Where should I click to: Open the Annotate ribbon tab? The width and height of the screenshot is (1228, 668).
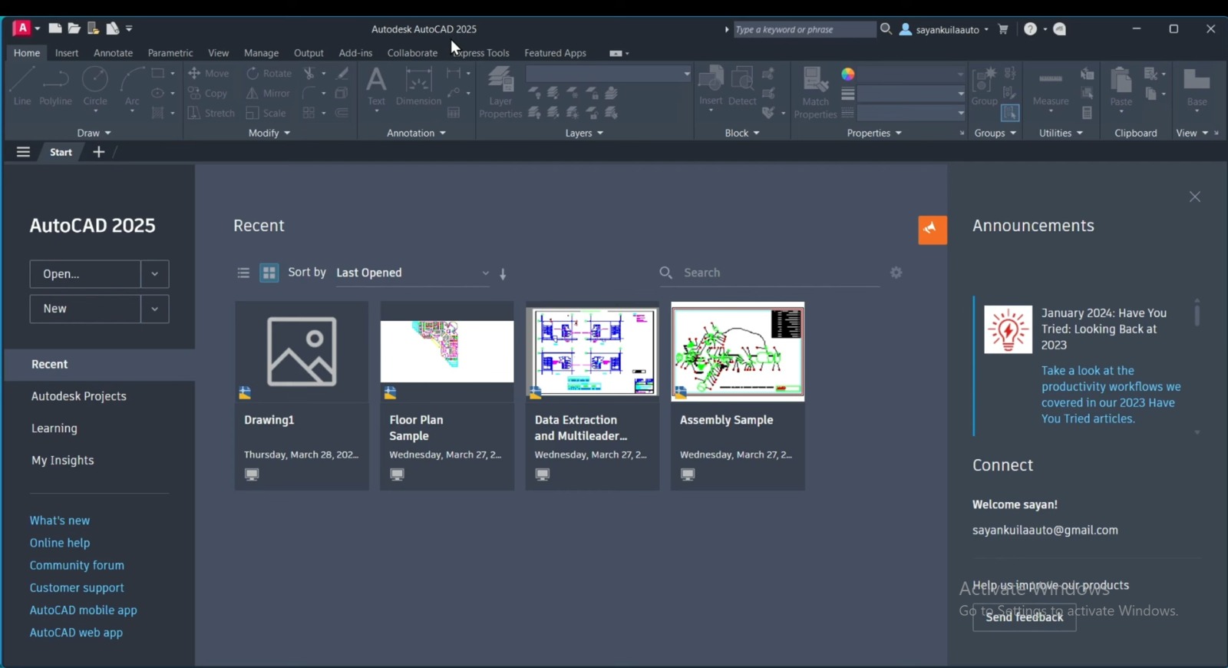pos(113,53)
